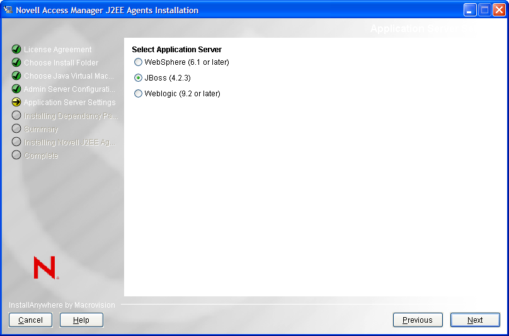The height and width of the screenshot is (336, 509).
Task: Close the installer window
Action: [x=499, y=10]
